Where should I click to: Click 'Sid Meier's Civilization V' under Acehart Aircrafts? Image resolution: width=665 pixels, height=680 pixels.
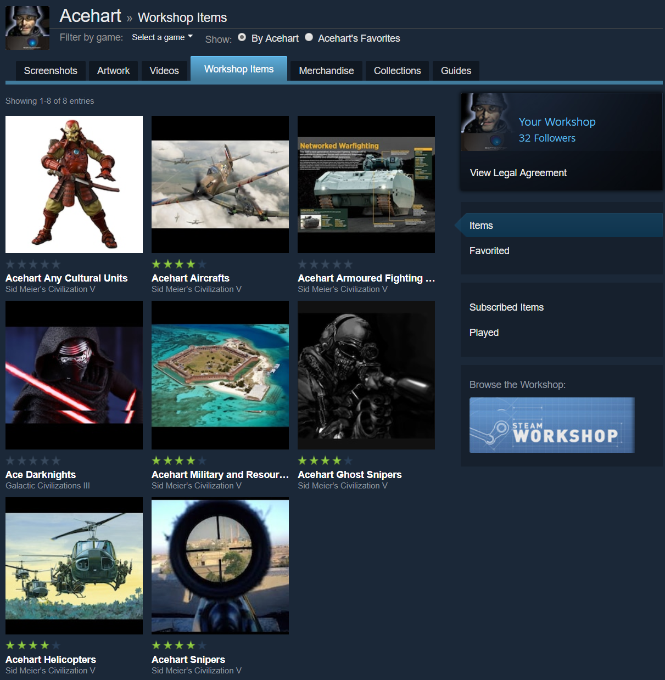(x=197, y=289)
